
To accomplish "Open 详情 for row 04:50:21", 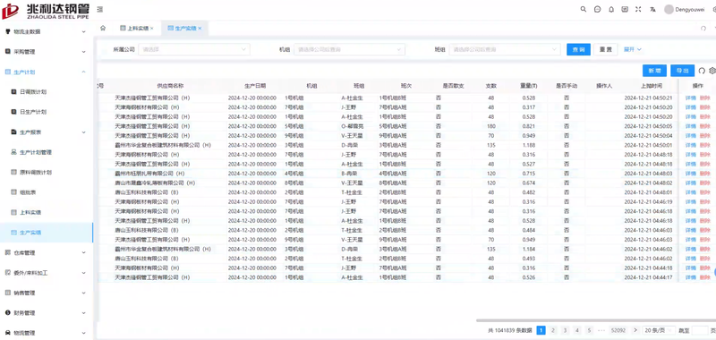I will [x=690, y=98].
